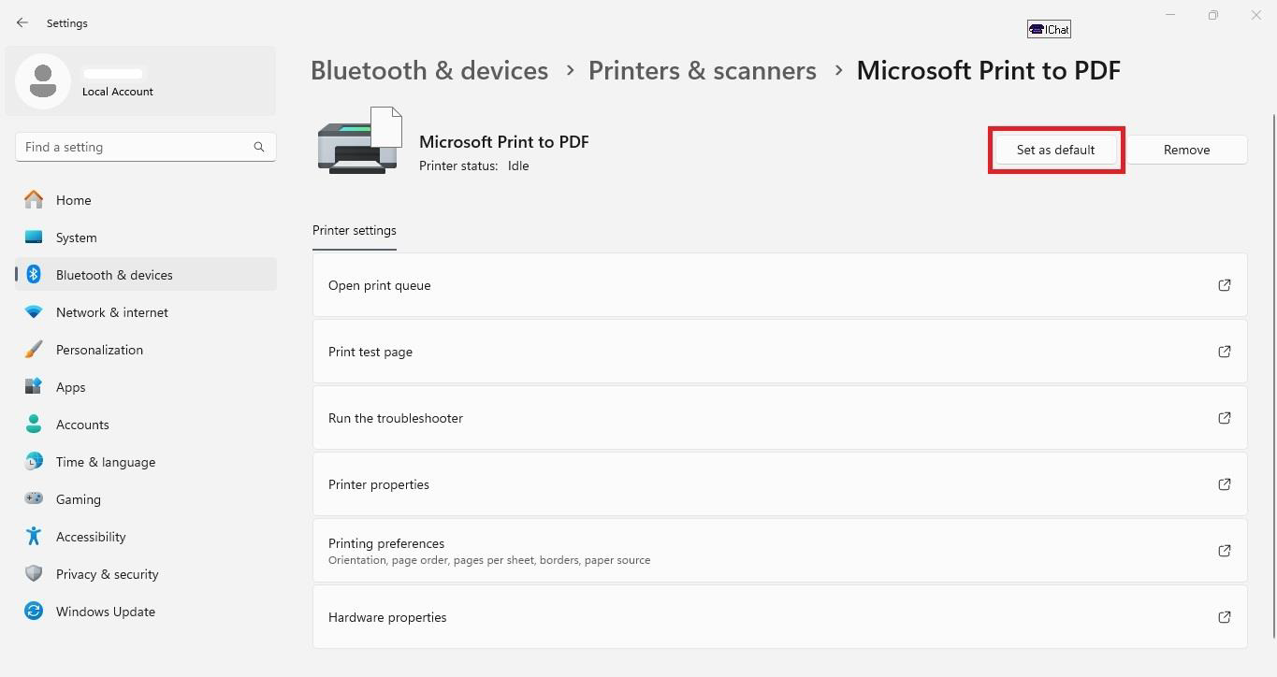1277x677 pixels.
Task: Click the Windows Update sync icon
Action: [x=34, y=612]
